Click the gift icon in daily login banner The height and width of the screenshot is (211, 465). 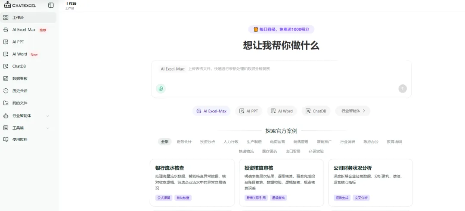(x=256, y=29)
